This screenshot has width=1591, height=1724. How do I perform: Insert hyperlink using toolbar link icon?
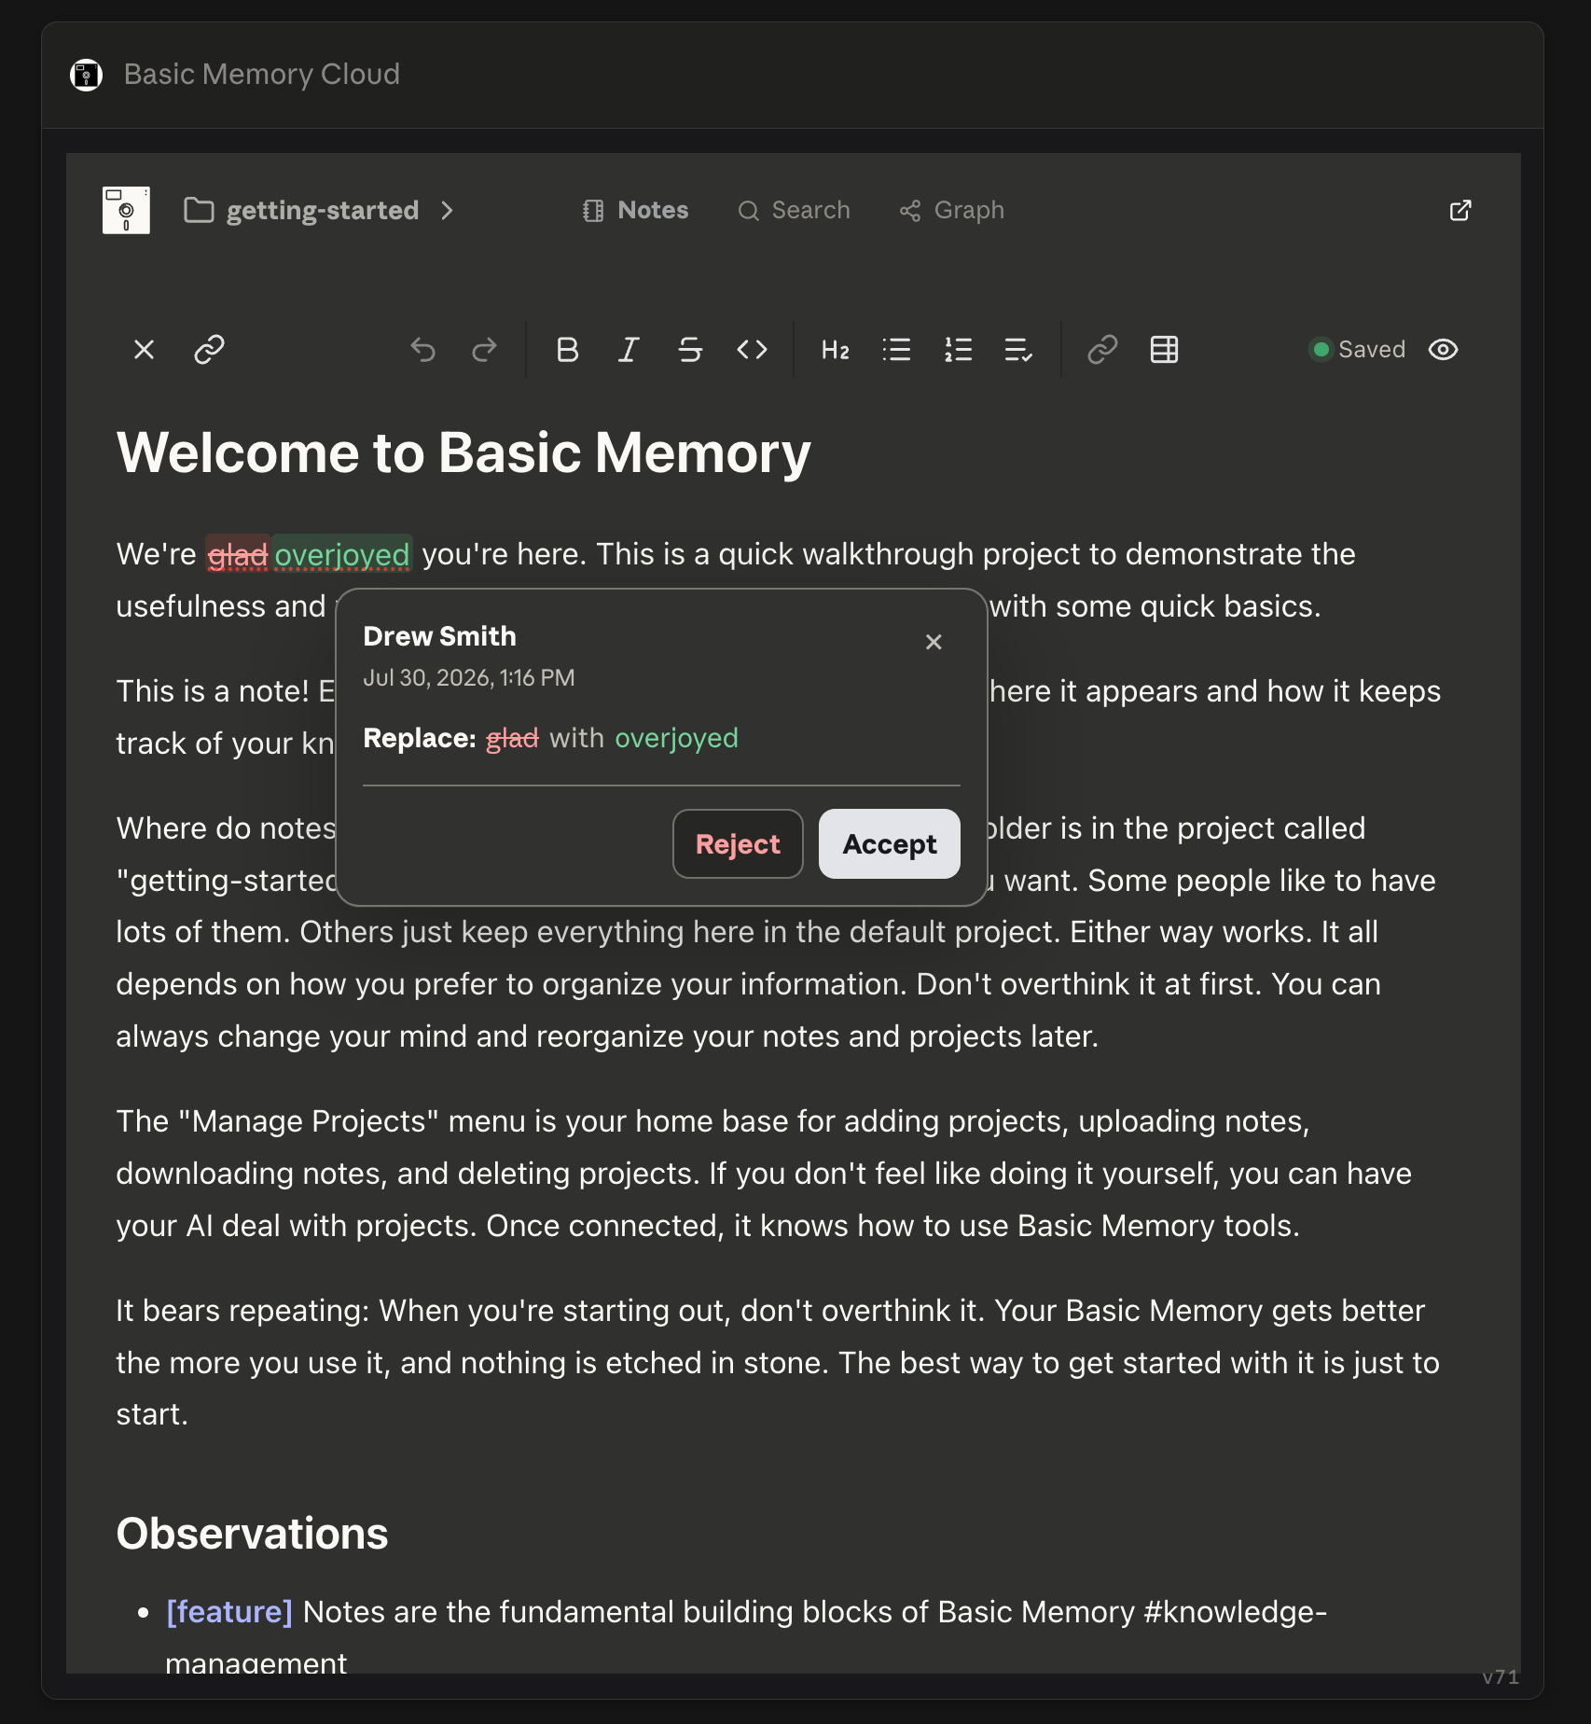click(x=1102, y=350)
